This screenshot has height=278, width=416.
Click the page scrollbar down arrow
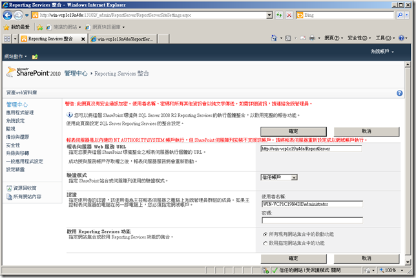(x=408, y=262)
